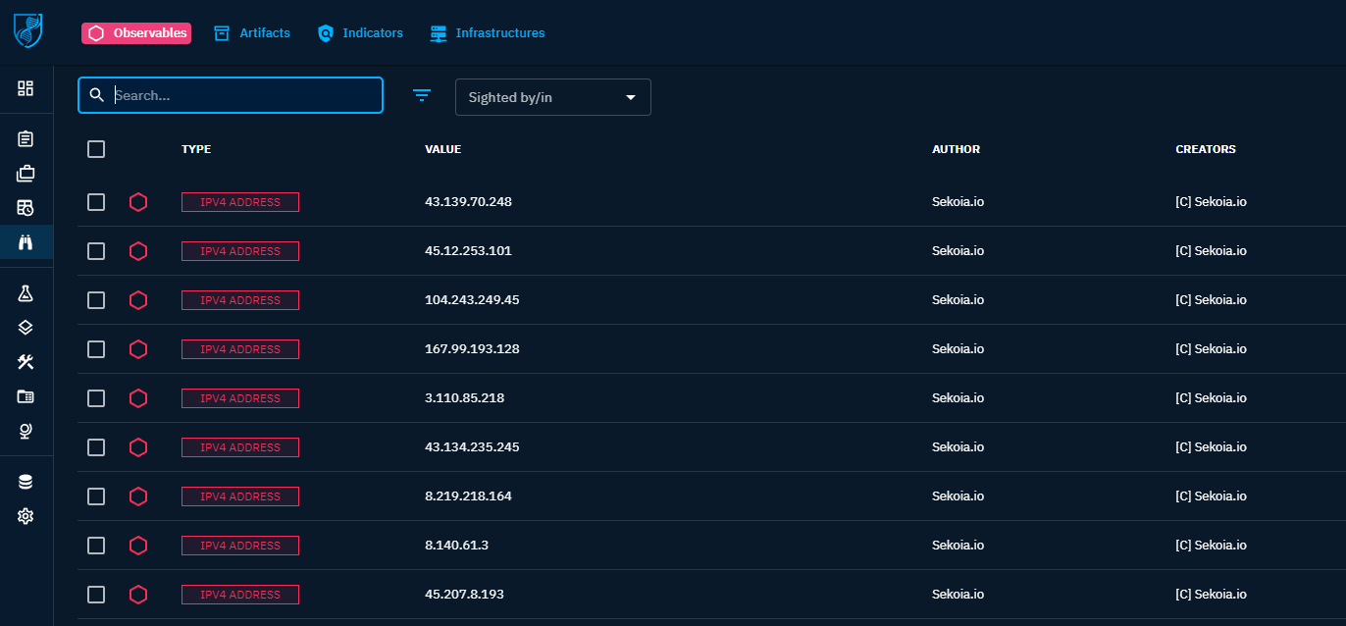Click the layers stack icon in sidebar

coord(26,328)
